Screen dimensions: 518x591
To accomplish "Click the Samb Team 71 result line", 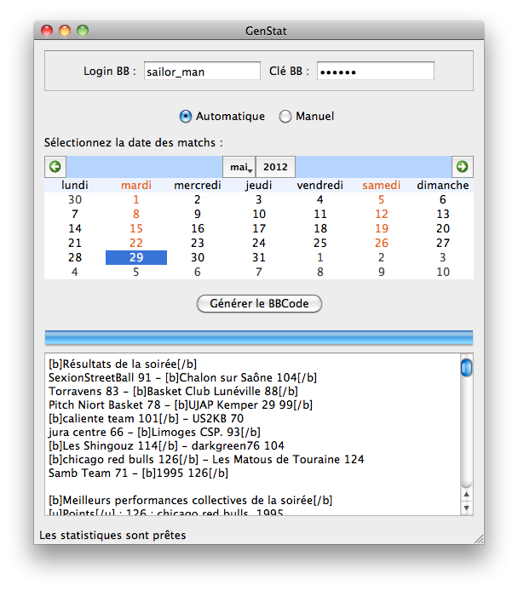I will [x=138, y=473].
